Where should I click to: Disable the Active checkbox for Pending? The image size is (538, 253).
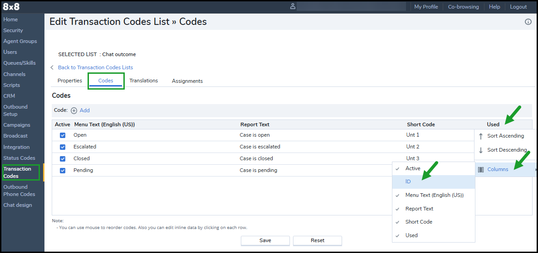click(63, 171)
